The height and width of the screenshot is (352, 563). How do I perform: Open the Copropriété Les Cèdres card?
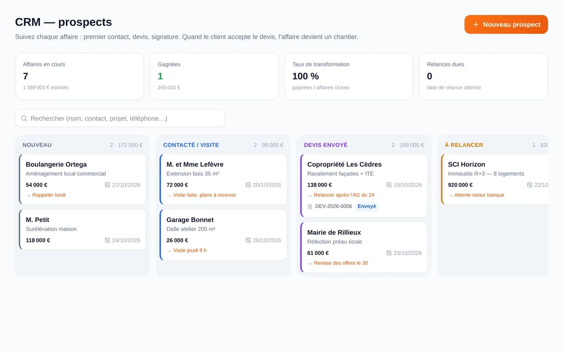coord(364,185)
